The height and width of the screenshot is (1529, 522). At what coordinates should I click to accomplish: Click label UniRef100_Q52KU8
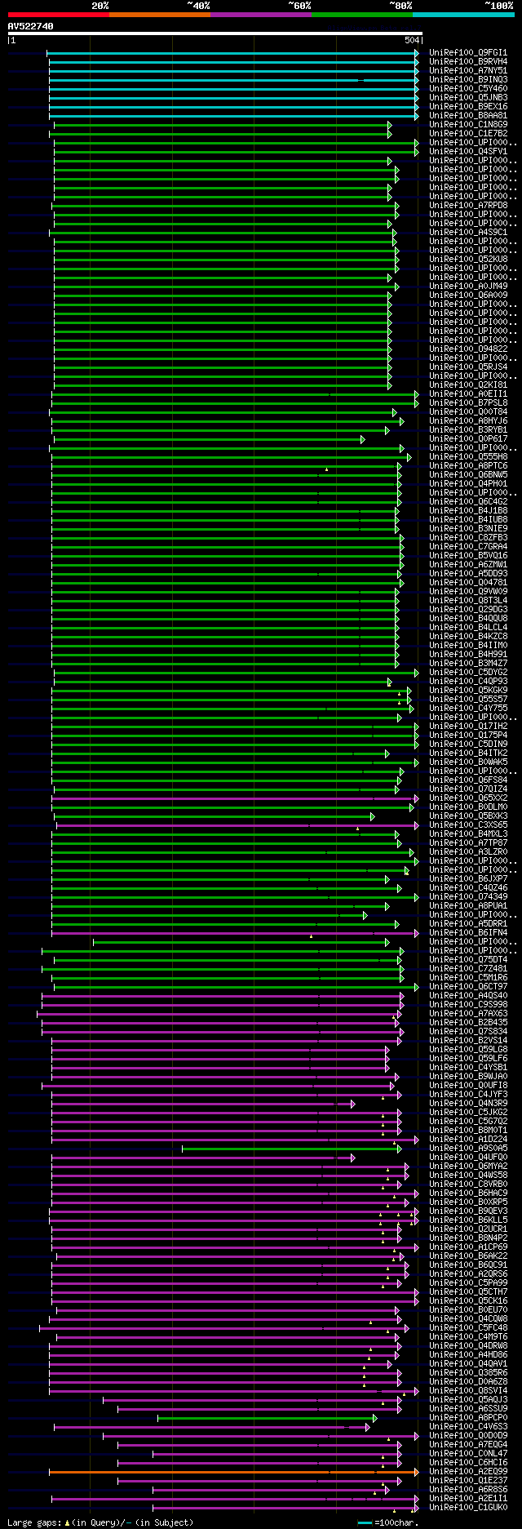click(x=468, y=260)
